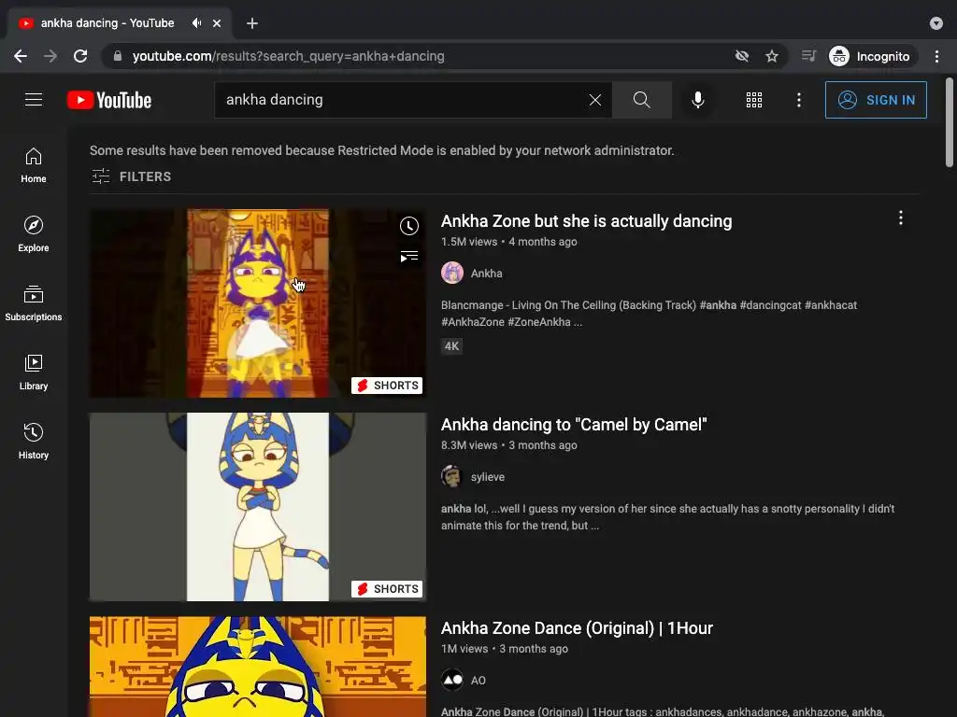The width and height of the screenshot is (957, 717).
Task: Open the Library sidebar item
Action: coord(34,372)
